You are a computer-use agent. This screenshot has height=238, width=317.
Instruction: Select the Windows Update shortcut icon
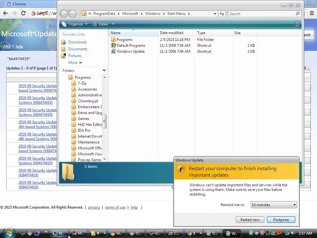pyautogui.click(x=113, y=51)
